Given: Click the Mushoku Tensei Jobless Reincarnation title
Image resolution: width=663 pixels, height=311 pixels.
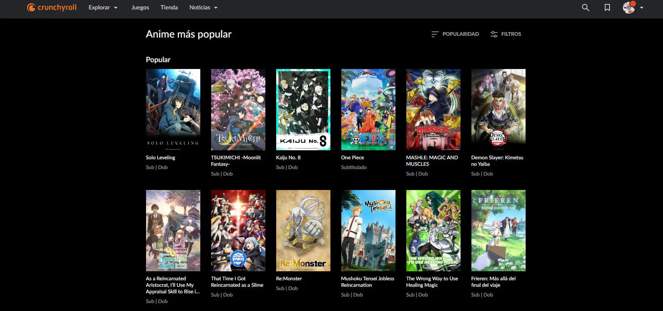Looking at the screenshot, I should tap(368, 282).
